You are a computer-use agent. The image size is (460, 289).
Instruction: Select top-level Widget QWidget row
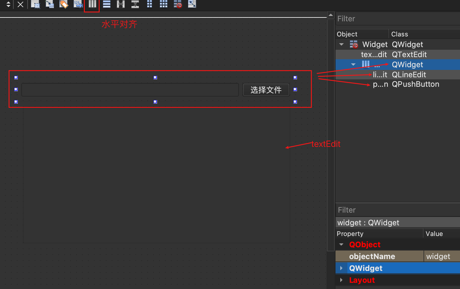(398, 44)
